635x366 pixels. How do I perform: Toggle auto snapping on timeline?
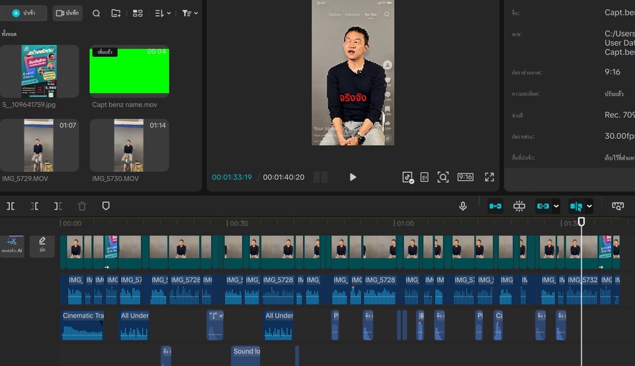pos(519,206)
